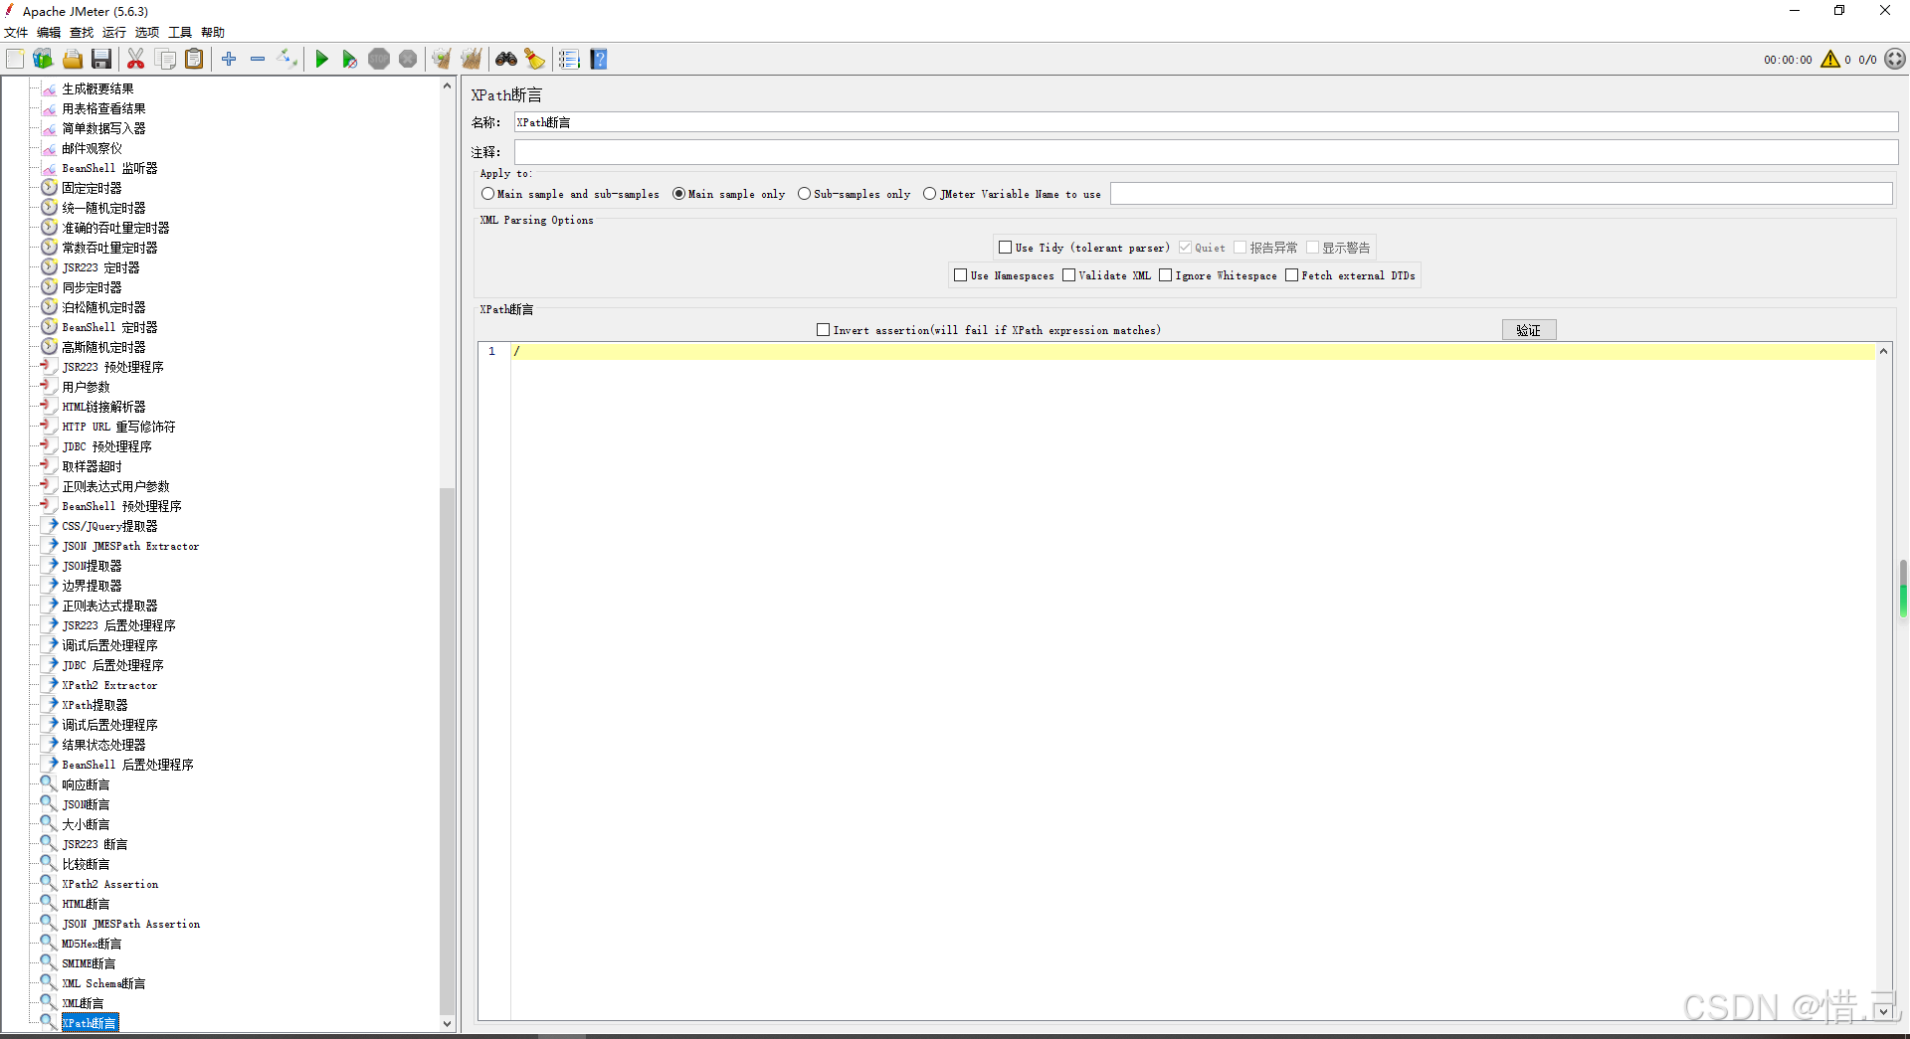Click the Open file folder icon
Viewport: 1910px width, 1039px height.
[73, 60]
